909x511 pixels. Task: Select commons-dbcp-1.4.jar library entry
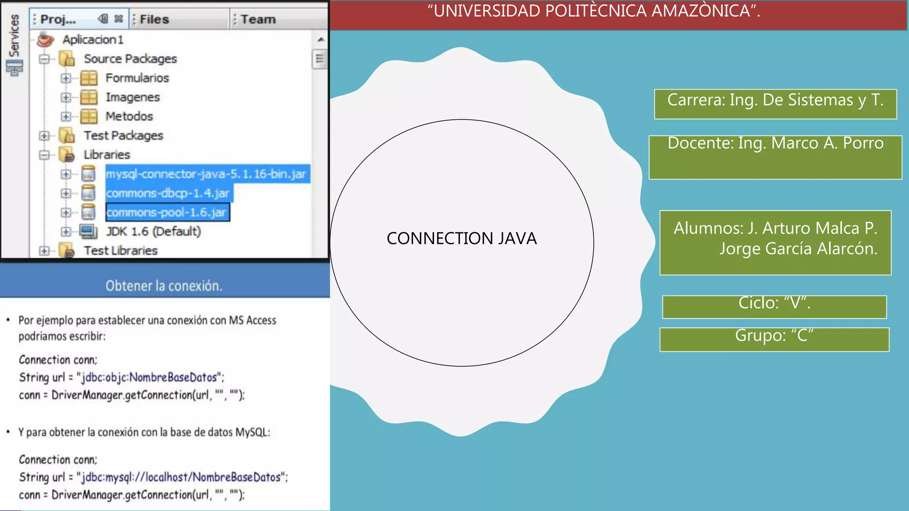pos(167,193)
